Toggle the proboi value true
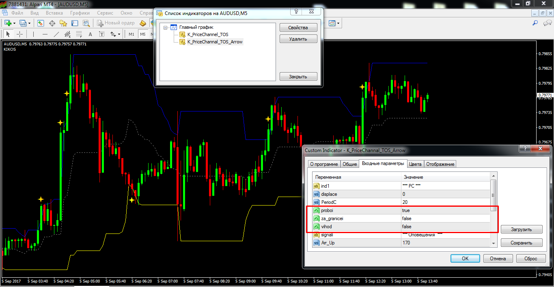 coord(406,210)
